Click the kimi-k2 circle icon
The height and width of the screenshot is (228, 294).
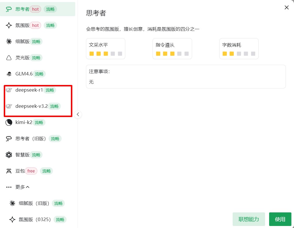(x=9, y=122)
